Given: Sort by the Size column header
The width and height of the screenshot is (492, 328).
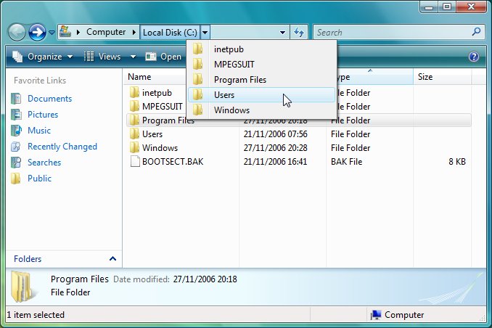Looking at the screenshot, I should [x=425, y=77].
